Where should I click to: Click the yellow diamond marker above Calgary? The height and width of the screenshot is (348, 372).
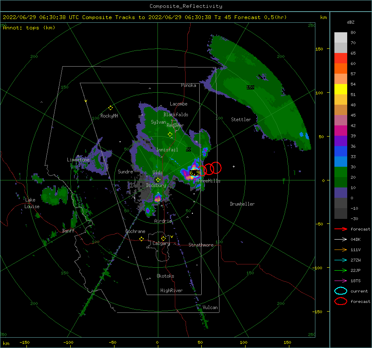(x=163, y=238)
